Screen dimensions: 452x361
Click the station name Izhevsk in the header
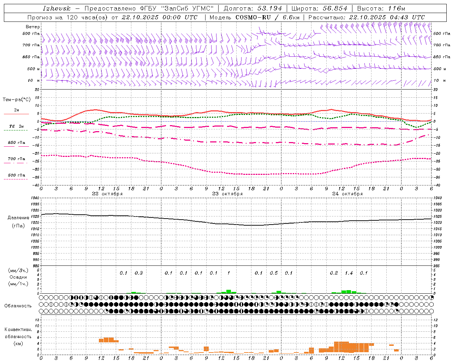point(56,8)
